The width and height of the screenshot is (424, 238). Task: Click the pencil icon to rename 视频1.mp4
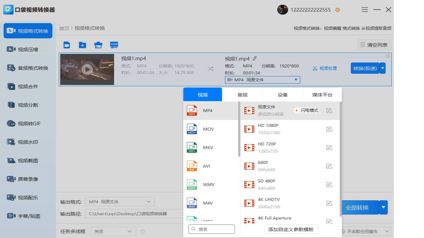coord(255,58)
